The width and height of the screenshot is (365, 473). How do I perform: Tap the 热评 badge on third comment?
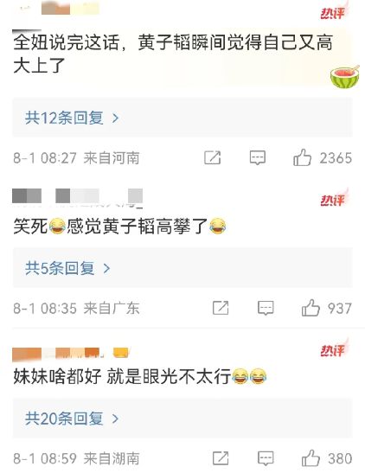tap(333, 349)
